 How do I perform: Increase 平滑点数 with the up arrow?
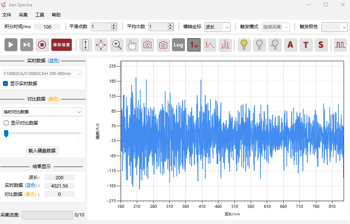click(x=114, y=25)
